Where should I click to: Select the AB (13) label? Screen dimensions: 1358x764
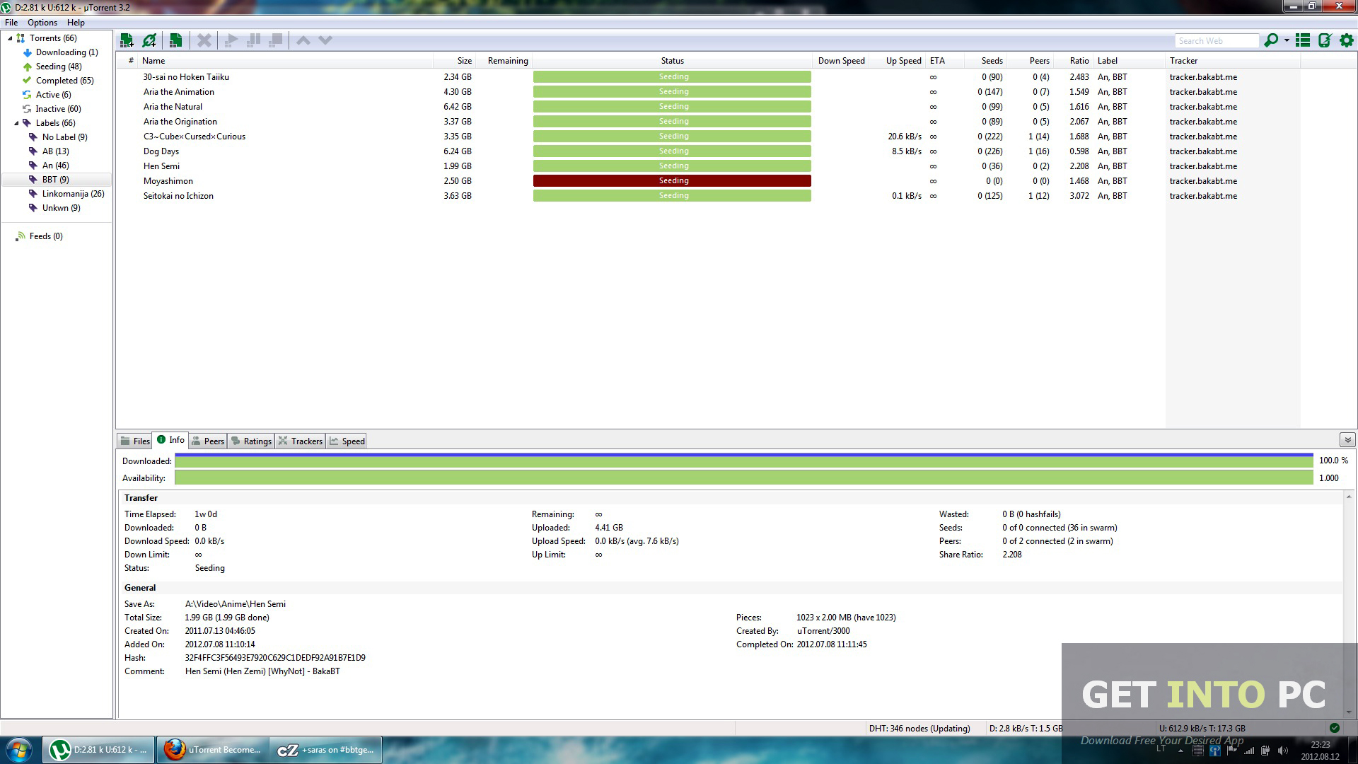pos(55,151)
